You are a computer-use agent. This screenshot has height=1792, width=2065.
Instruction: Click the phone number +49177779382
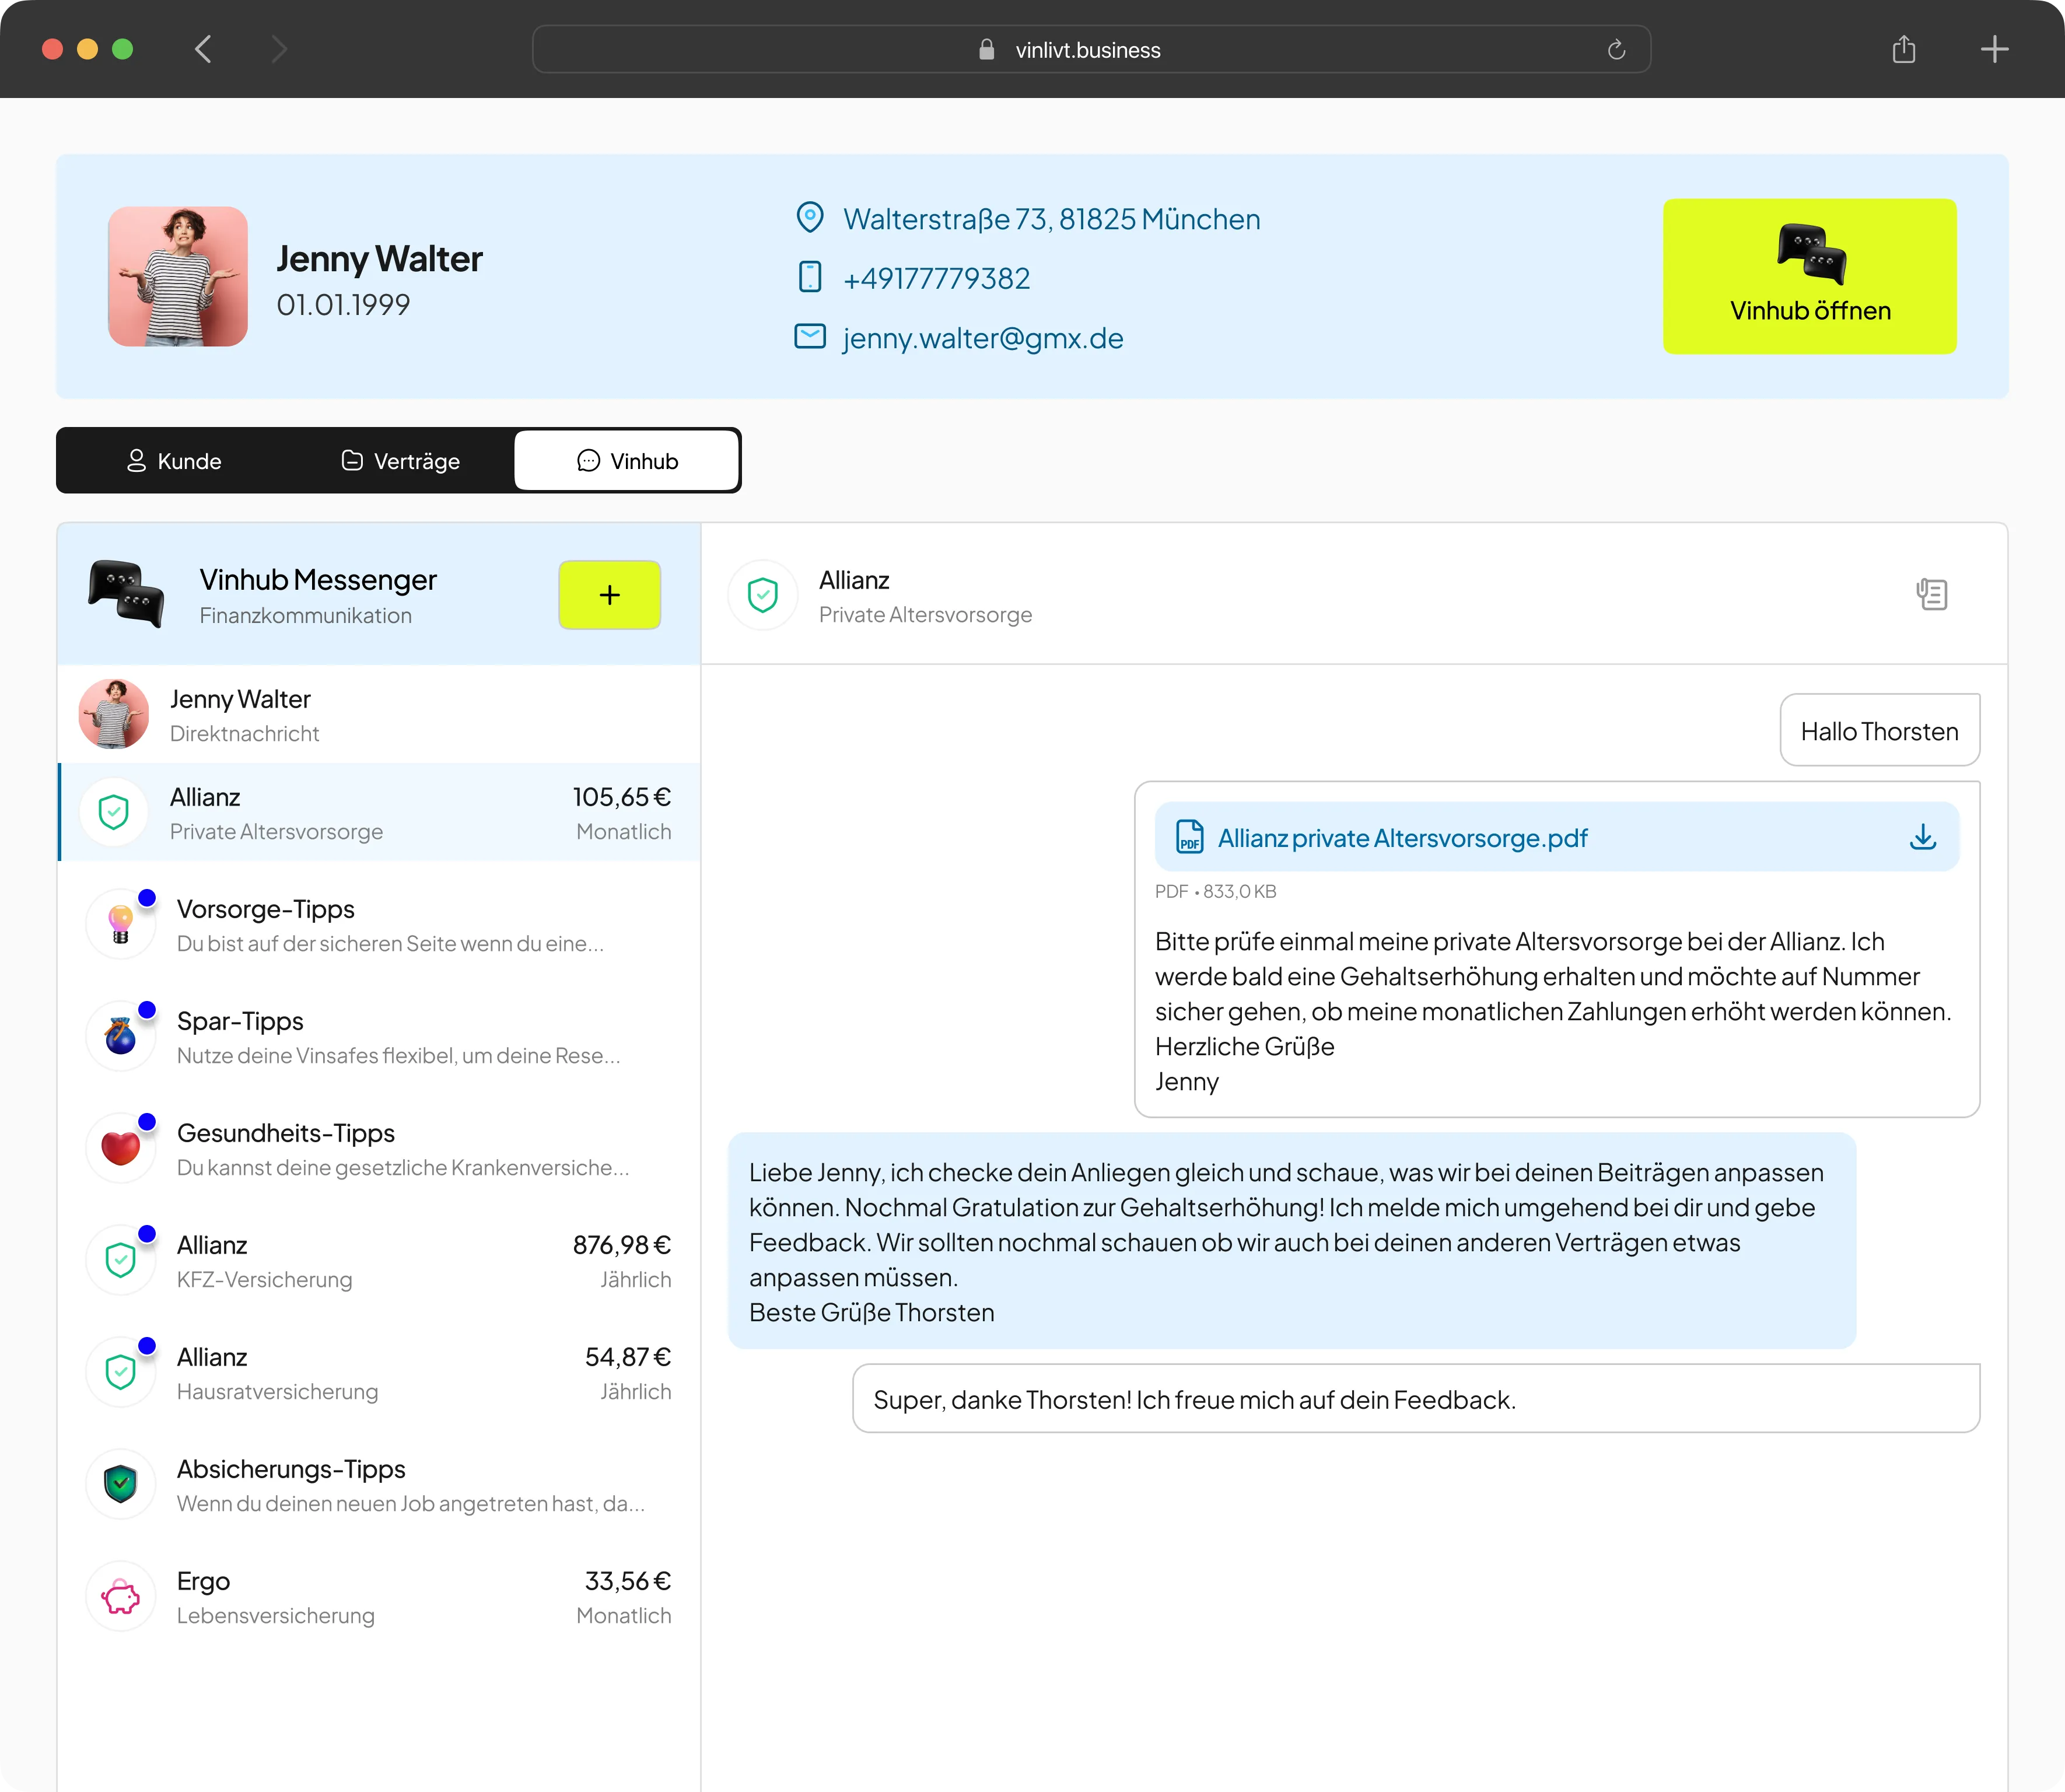[x=936, y=278]
